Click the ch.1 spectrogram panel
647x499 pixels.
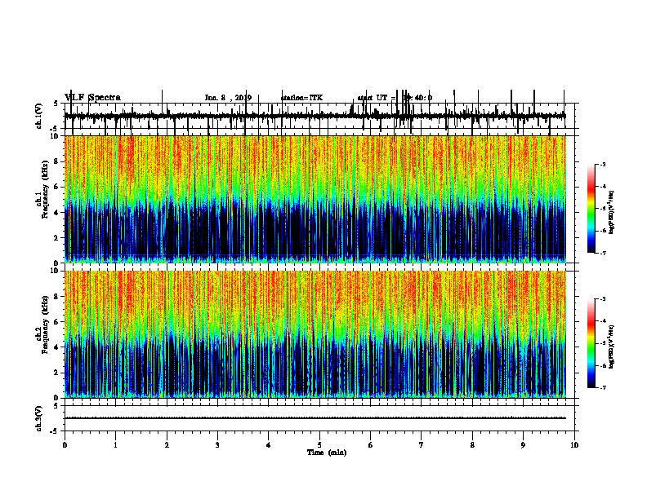tap(315, 199)
